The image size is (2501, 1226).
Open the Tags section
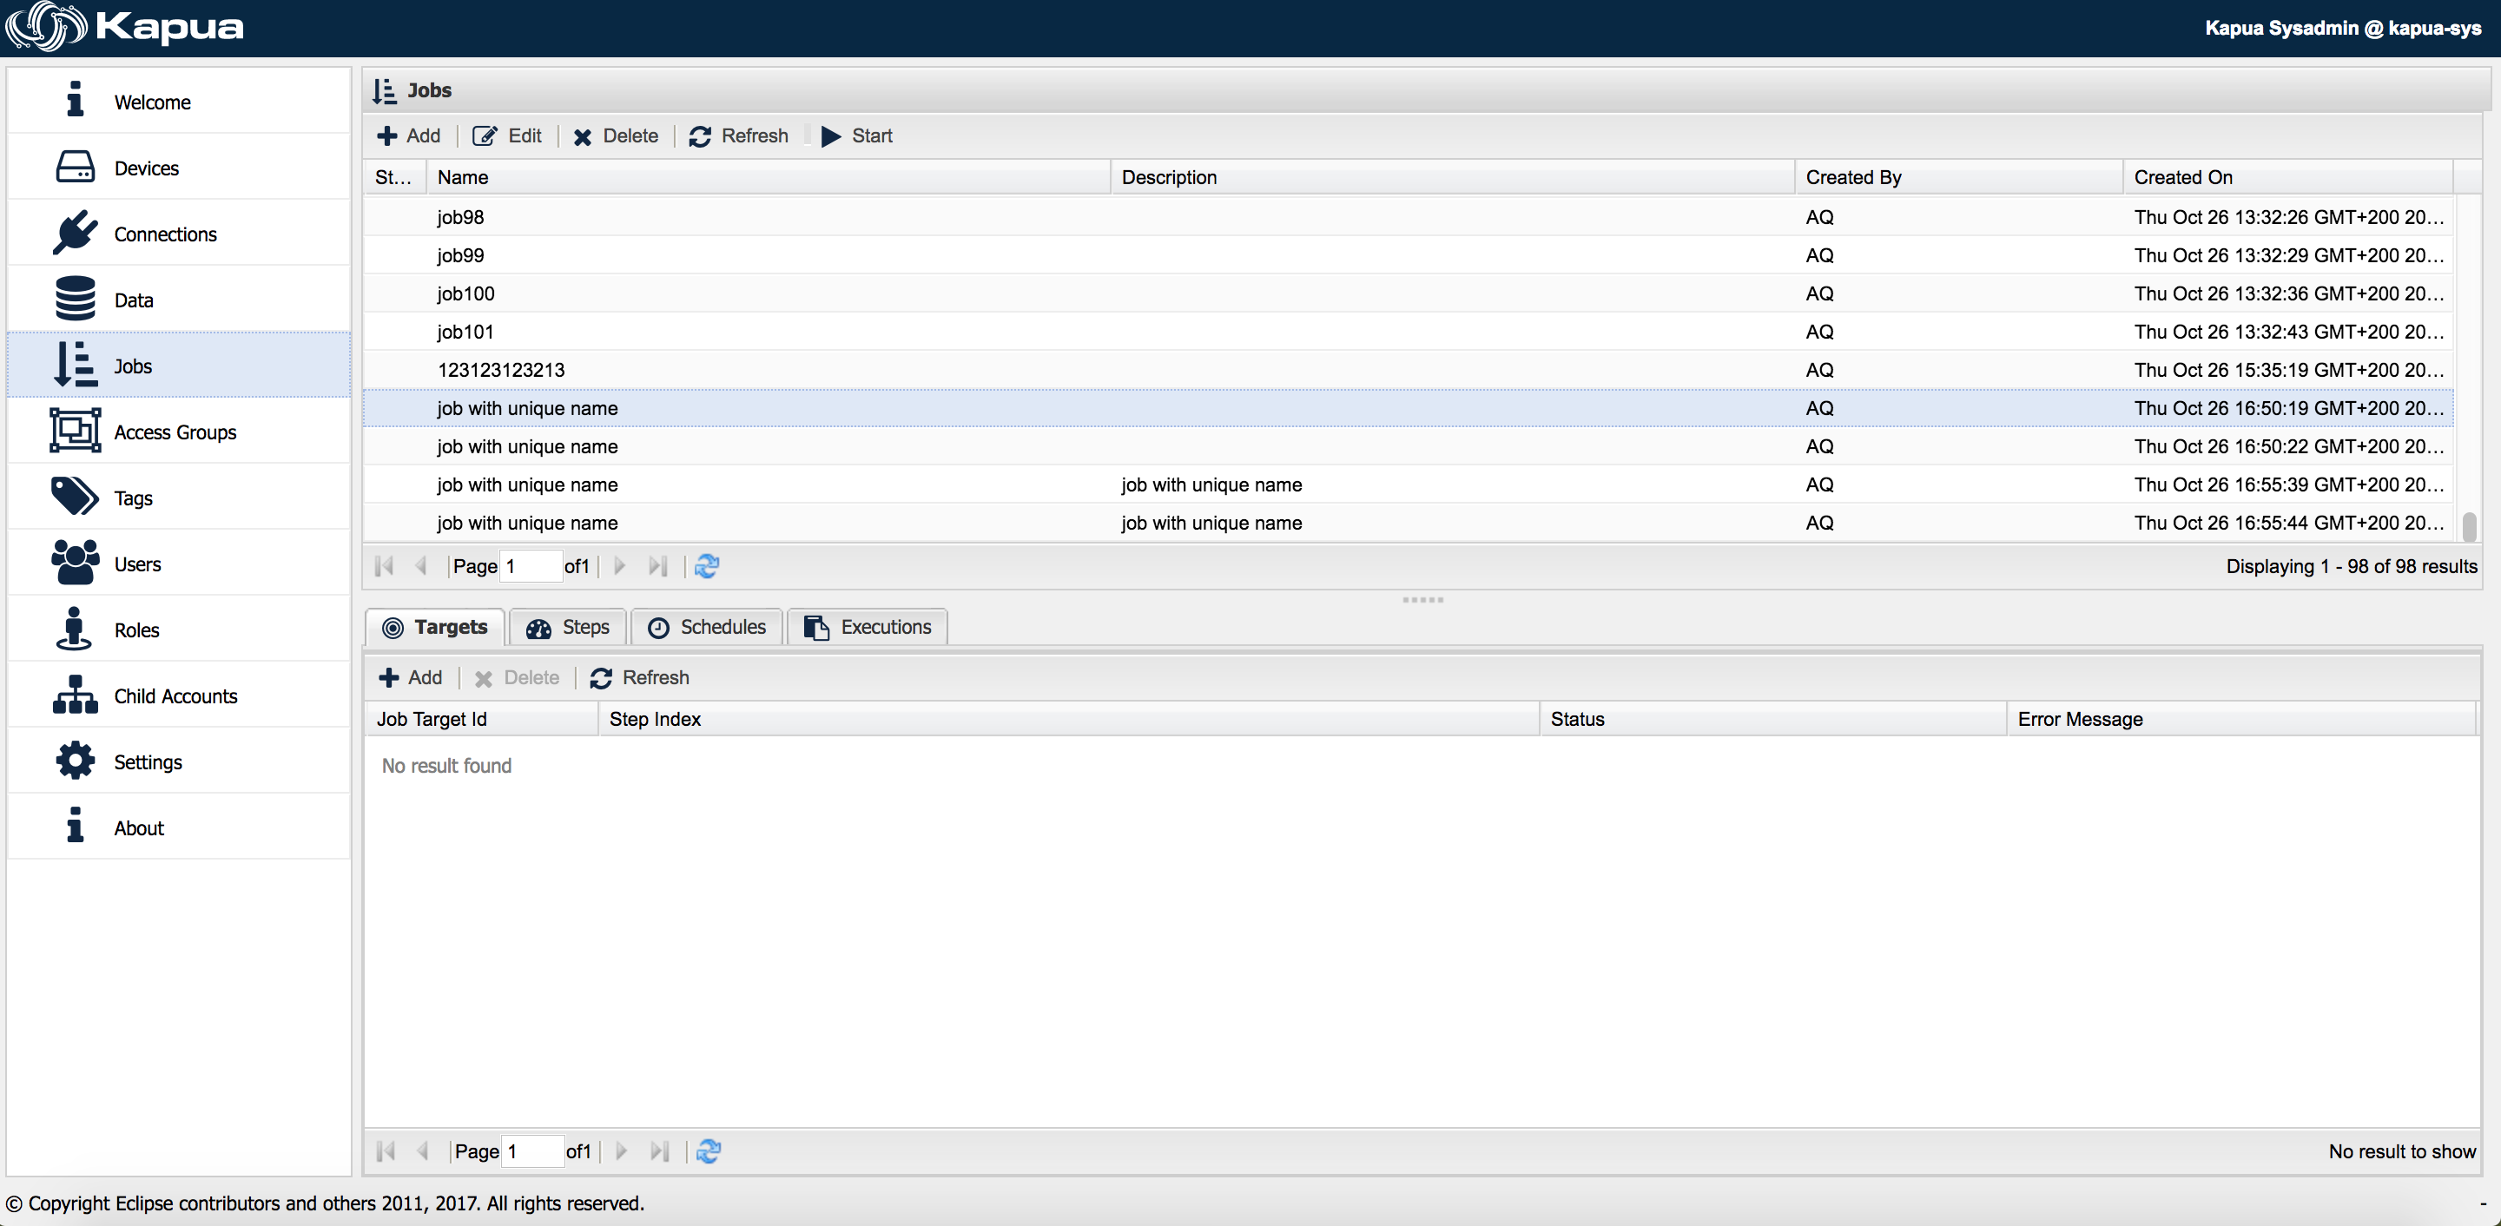click(x=133, y=498)
